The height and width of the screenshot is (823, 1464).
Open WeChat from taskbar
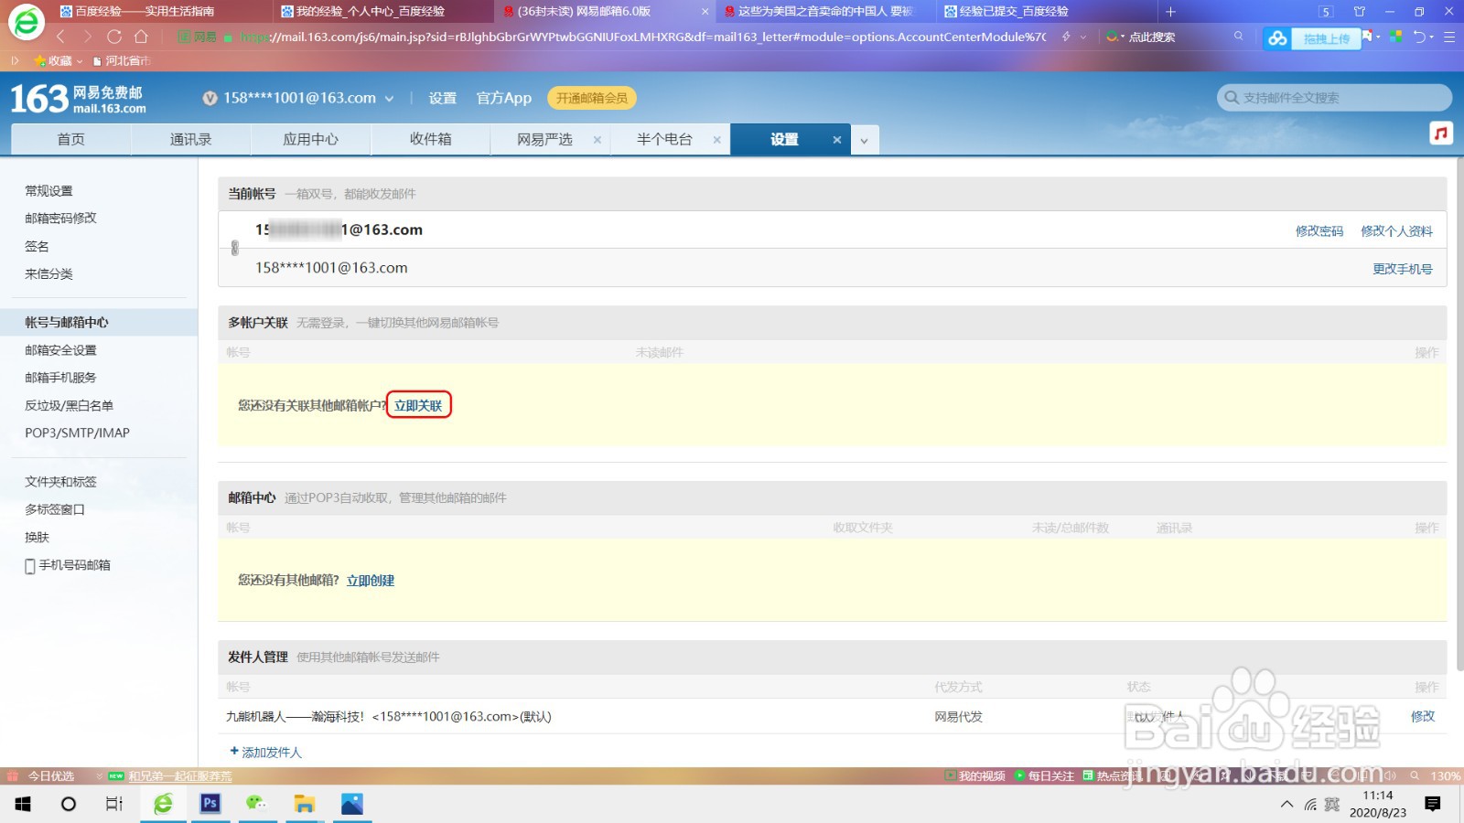(256, 804)
